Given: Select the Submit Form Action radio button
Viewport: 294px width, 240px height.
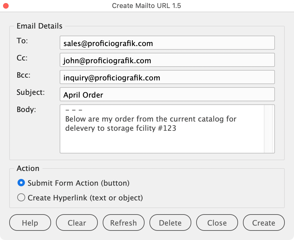Looking at the screenshot, I should pyautogui.click(x=21, y=183).
